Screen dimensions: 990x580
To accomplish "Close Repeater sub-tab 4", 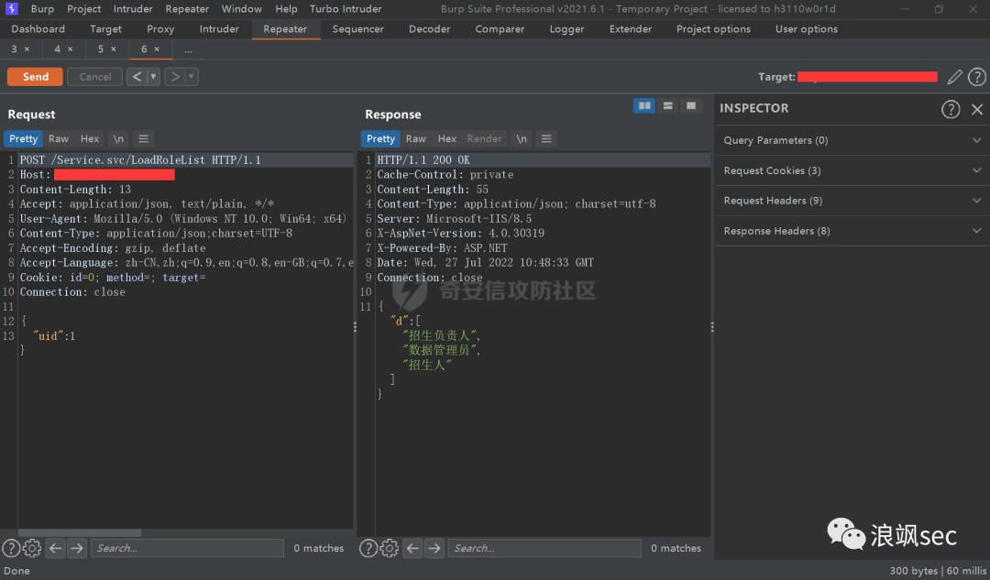I will [x=70, y=49].
